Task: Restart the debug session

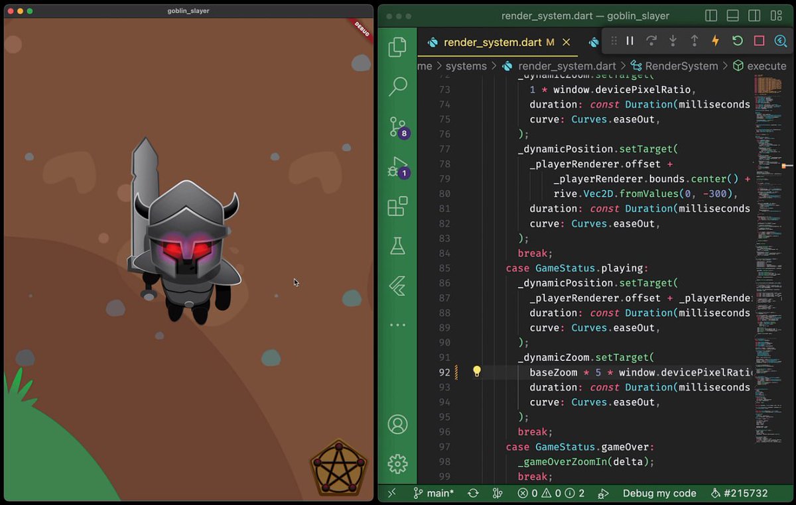Action: coord(738,40)
